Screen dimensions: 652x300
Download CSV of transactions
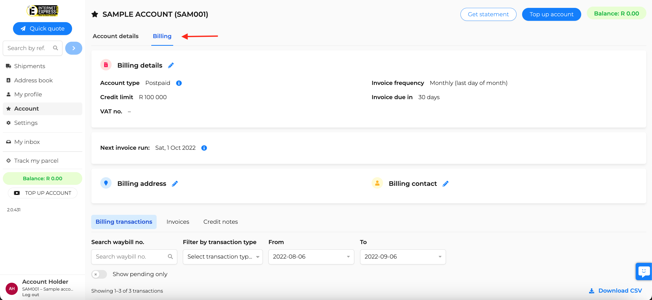616,291
